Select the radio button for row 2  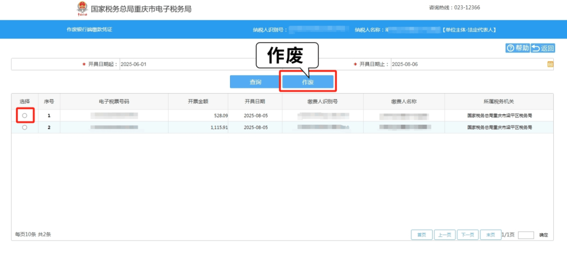[25, 127]
